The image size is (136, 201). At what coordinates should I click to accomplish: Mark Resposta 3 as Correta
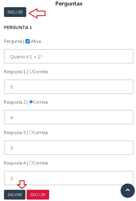point(31,132)
